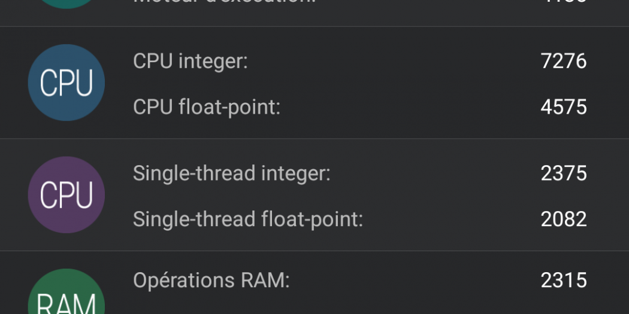Click the Single-thread float-point score 2082

(x=563, y=220)
